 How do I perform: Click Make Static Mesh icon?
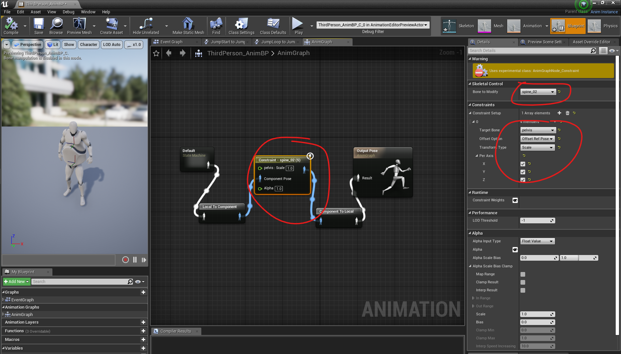(188, 26)
